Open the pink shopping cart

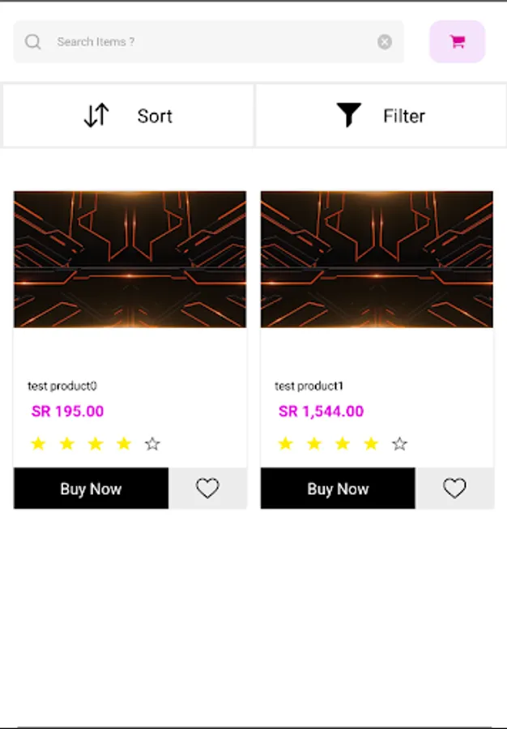(x=458, y=41)
